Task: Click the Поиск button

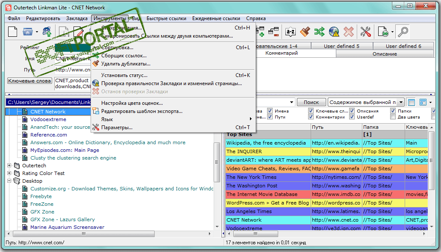Action: [x=311, y=102]
